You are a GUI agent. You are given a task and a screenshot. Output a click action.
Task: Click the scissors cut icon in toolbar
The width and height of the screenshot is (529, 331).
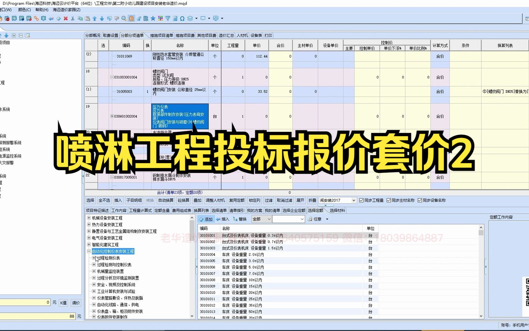tap(73, 18)
